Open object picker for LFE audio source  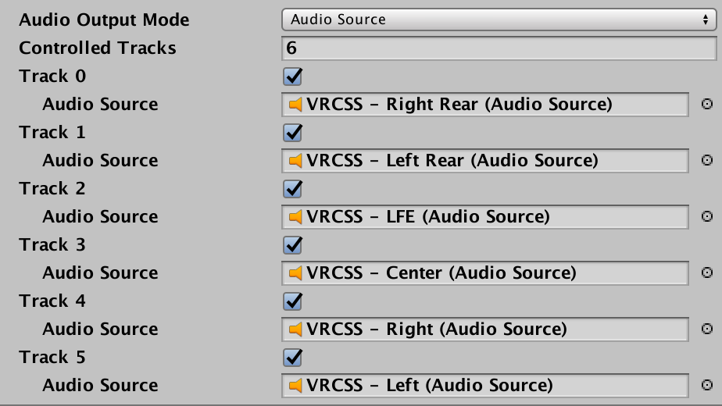pyautogui.click(x=707, y=216)
